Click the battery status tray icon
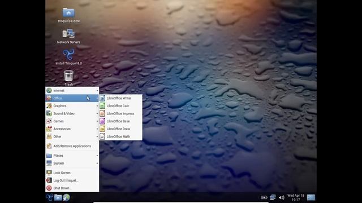 tap(264, 197)
